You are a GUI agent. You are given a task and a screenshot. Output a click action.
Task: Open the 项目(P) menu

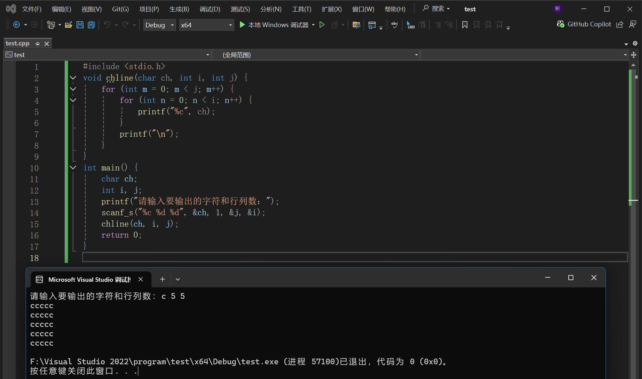click(x=149, y=9)
